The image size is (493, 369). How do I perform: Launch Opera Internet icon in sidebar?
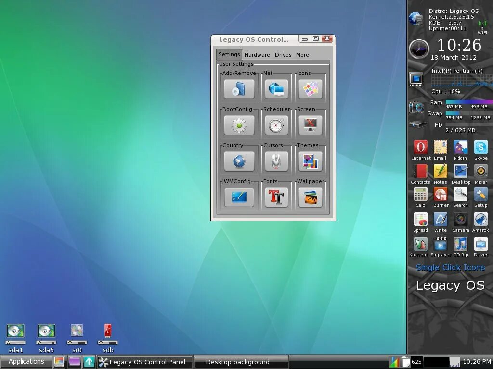421,147
